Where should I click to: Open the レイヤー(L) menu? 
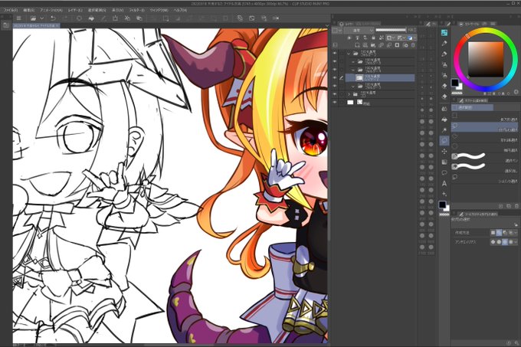75,10
